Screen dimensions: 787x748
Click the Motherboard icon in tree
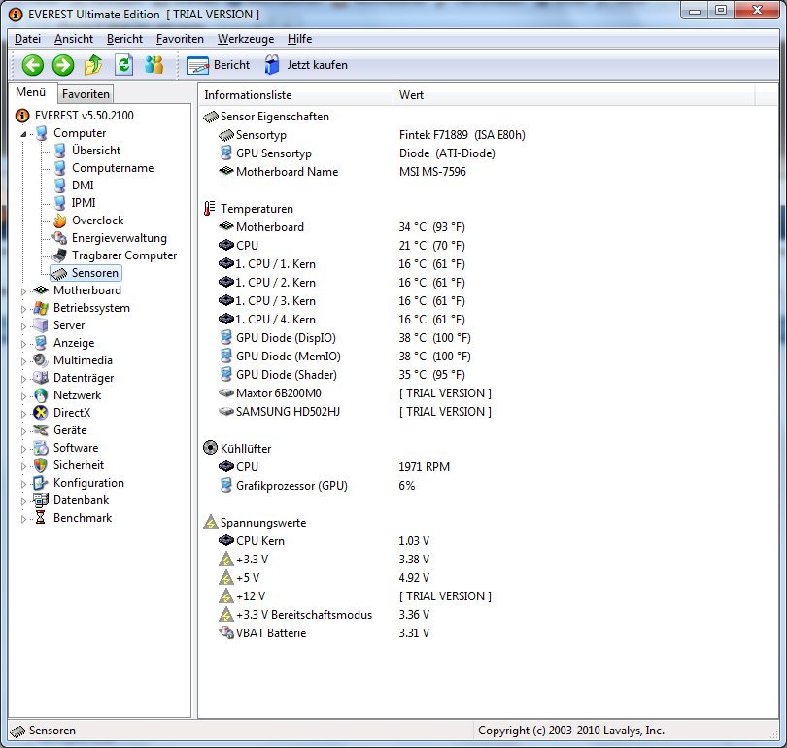click(x=41, y=289)
